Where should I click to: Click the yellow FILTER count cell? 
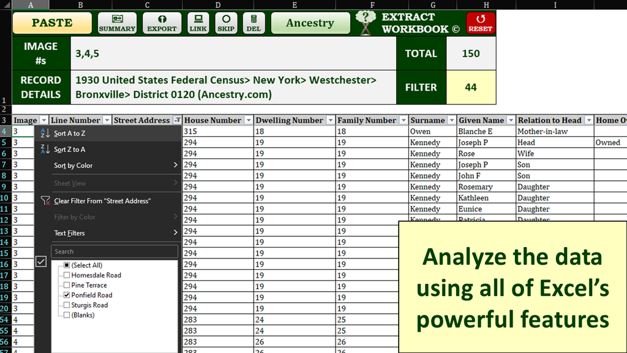(470, 87)
